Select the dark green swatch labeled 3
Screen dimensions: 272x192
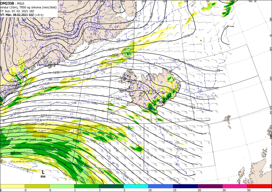click(x=111, y=186)
